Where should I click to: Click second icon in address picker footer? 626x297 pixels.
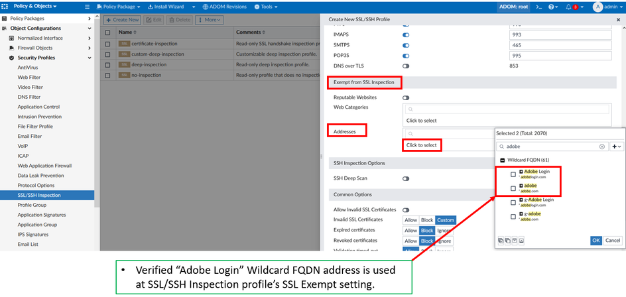pyautogui.click(x=507, y=241)
